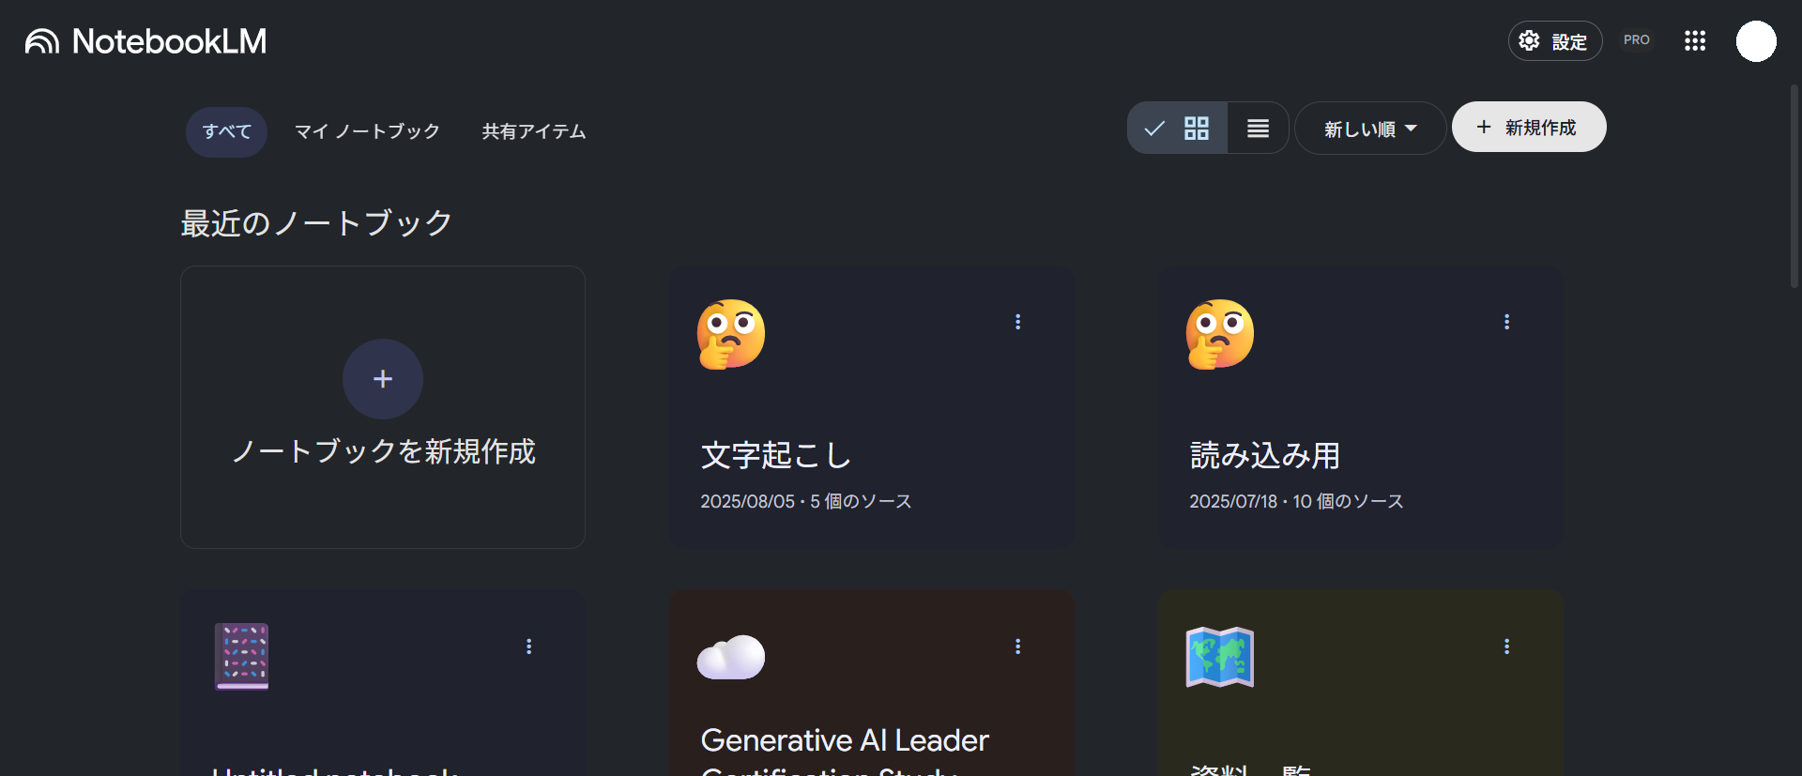
Task: Click the thinking emoji on 文字起こし card
Action: pos(731,334)
